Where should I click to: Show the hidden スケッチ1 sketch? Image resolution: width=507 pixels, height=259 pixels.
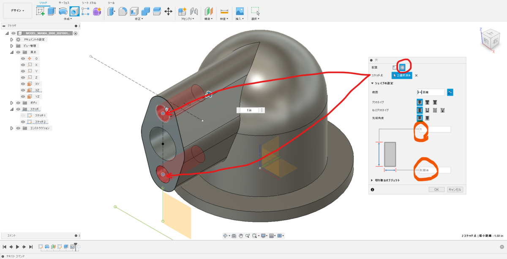pos(23,115)
